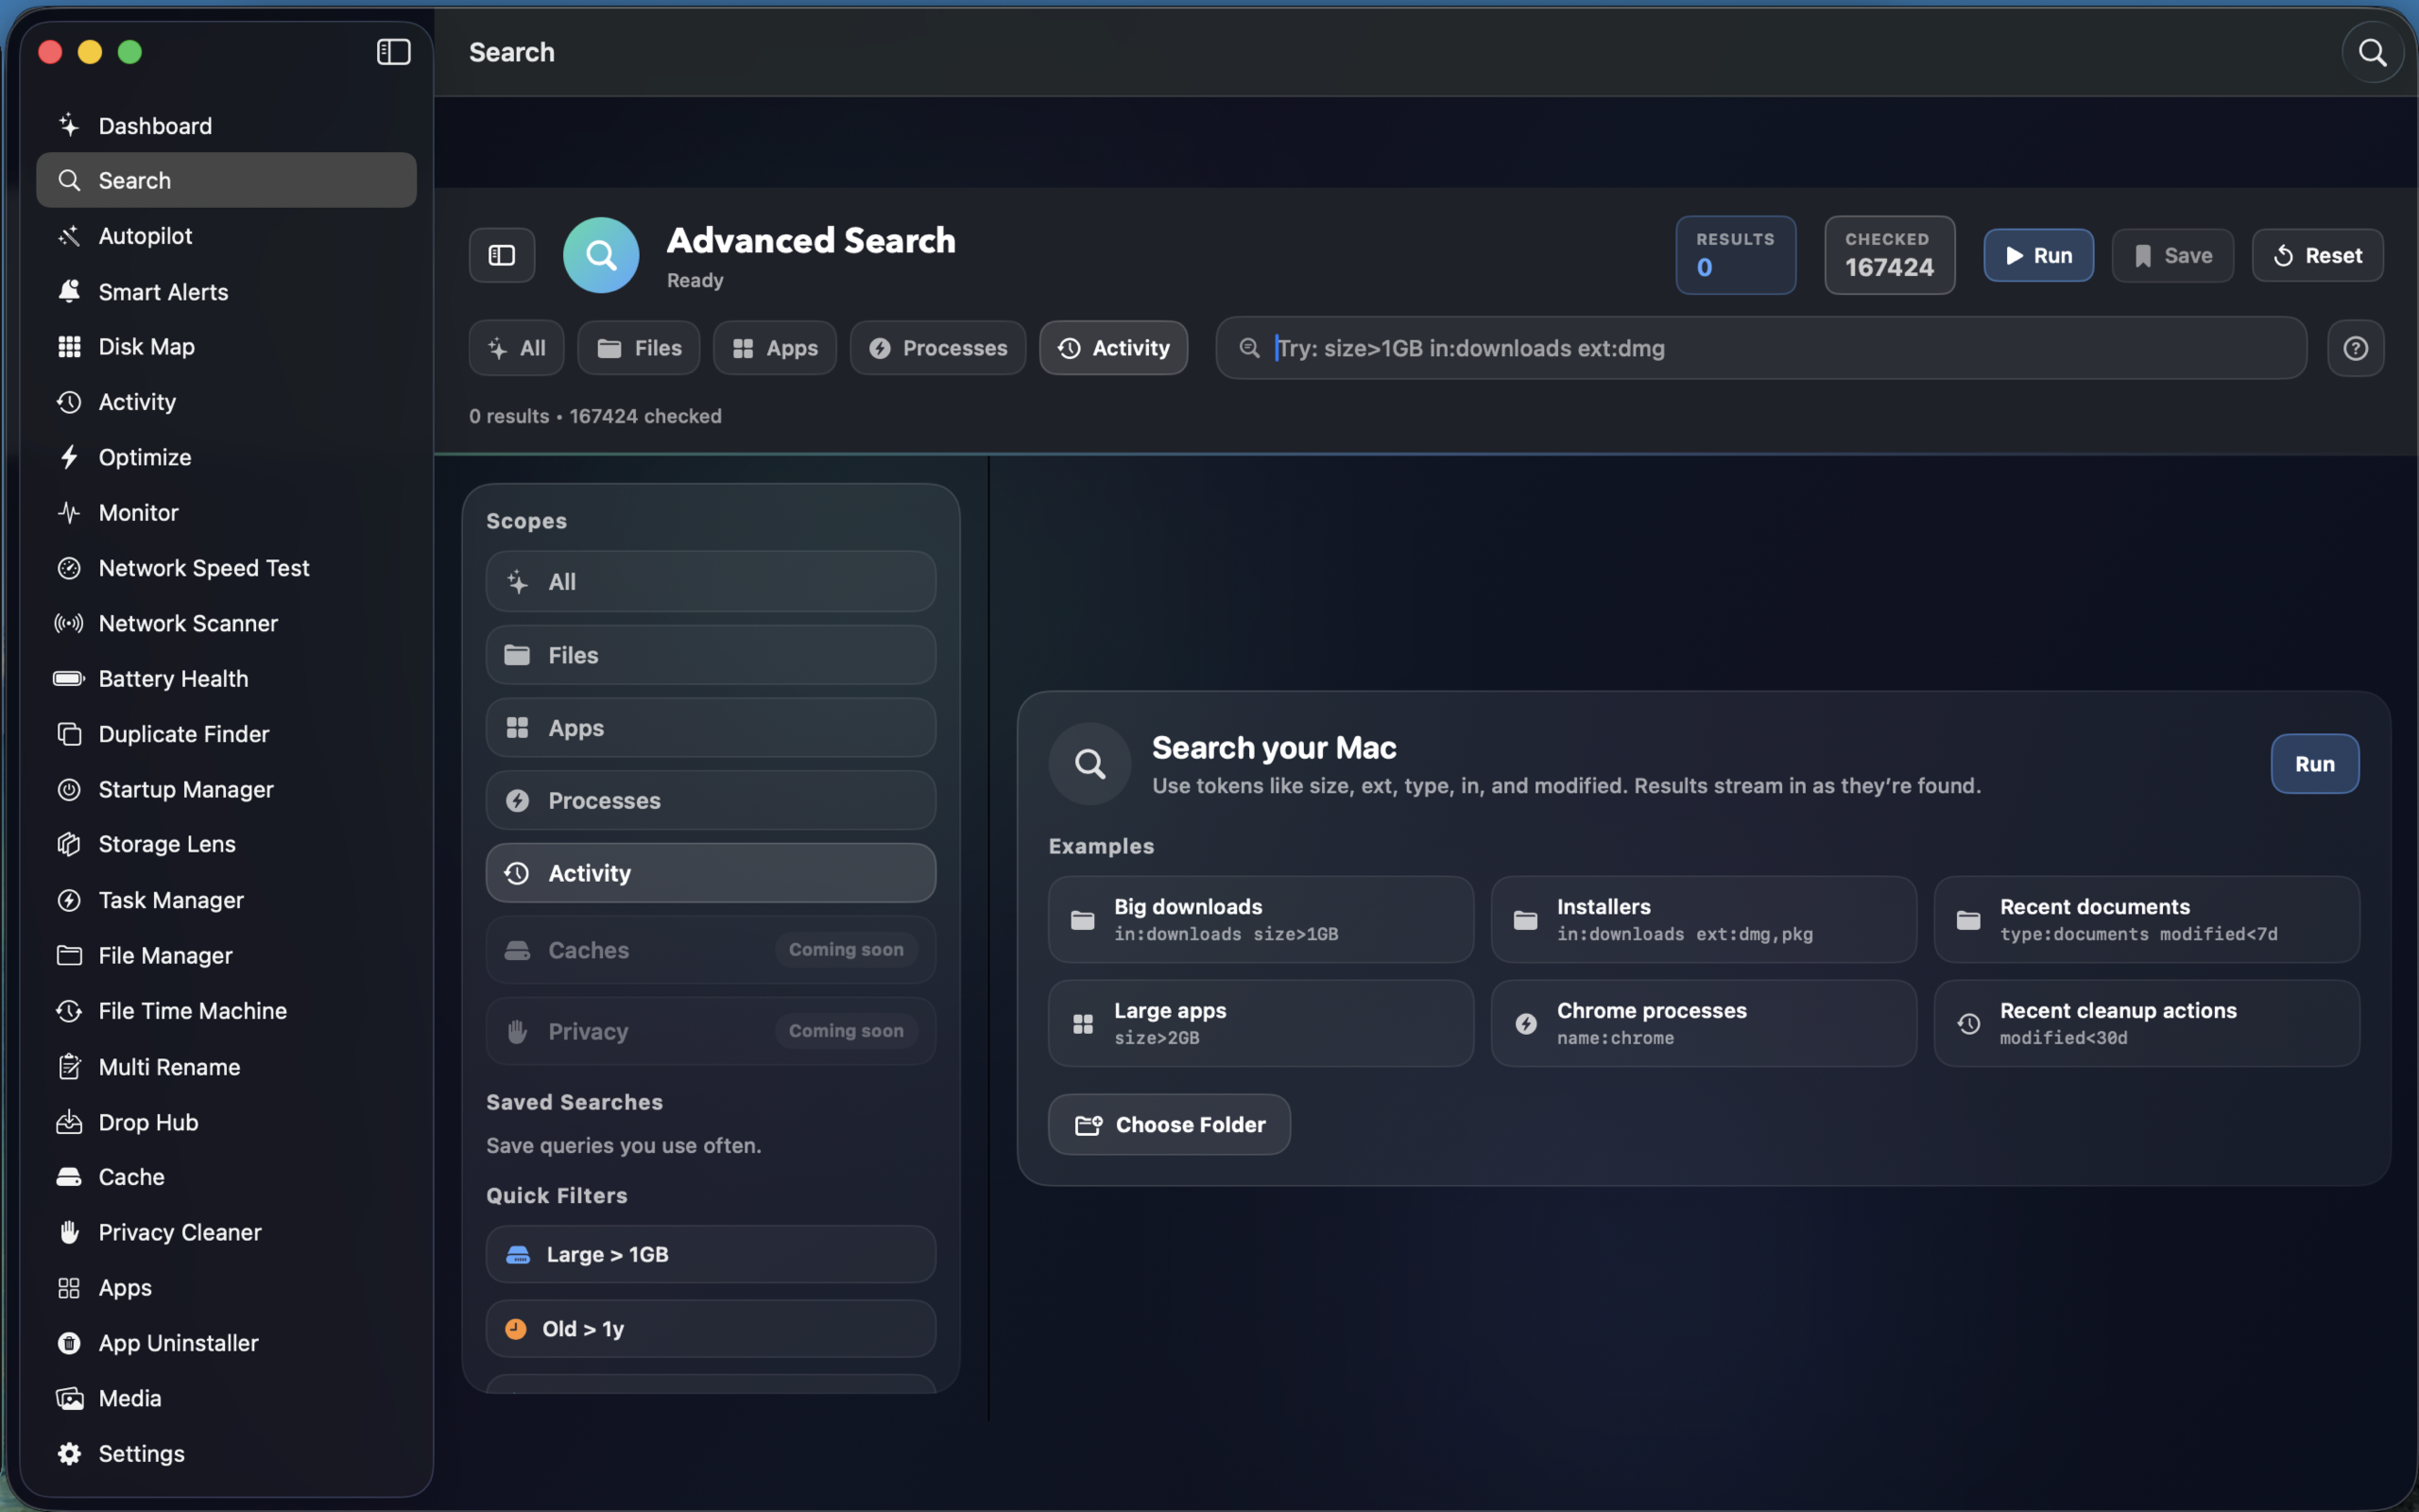The height and width of the screenshot is (1512, 2419).
Task: Open Network Speed Test
Action: coord(226,568)
